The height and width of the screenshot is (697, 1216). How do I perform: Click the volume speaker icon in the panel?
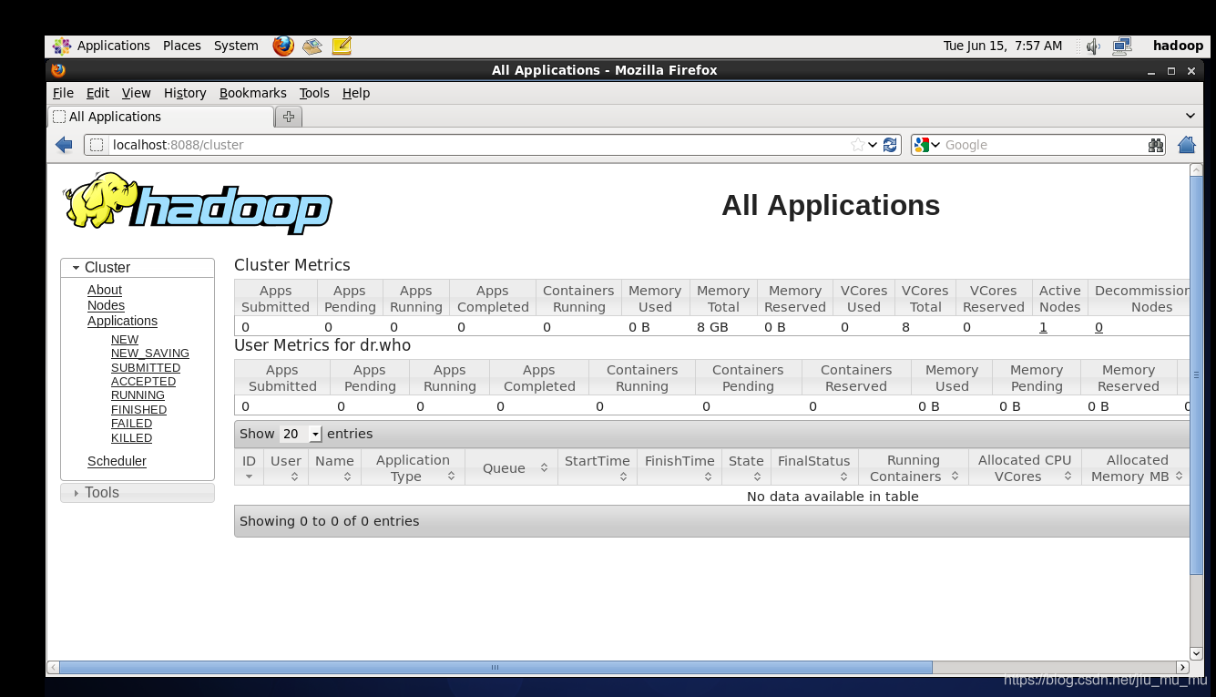(x=1093, y=46)
